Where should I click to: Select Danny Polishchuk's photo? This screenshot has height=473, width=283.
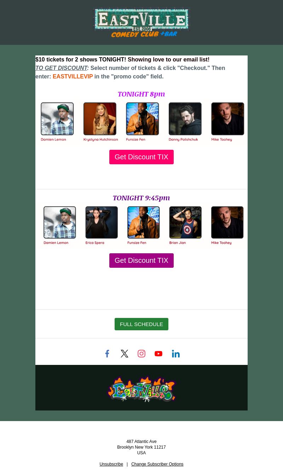pyautogui.click(x=185, y=119)
